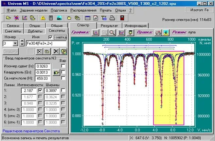This screenshot has width=215, height=141.
Task: Click the red exit door icon
Action: [122, 18]
